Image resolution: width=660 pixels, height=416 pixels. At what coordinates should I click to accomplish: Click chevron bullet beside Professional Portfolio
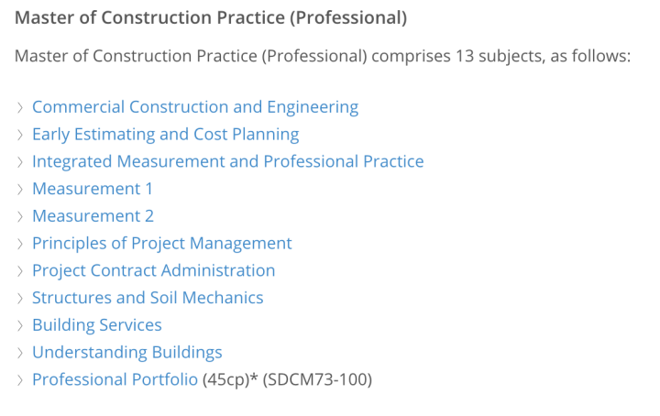pos(20,380)
